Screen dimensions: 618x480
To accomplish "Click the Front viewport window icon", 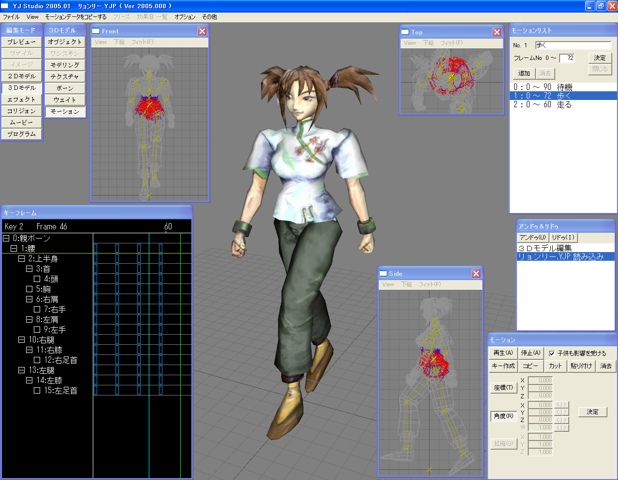I will click(96, 31).
